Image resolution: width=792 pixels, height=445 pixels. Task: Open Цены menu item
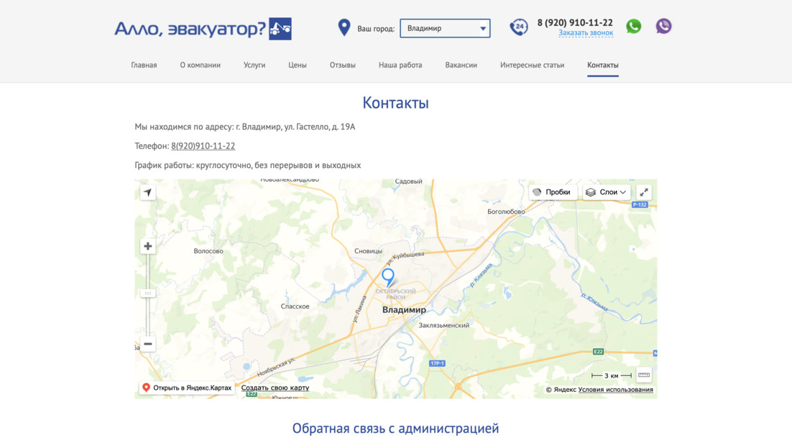[x=298, y=65]
